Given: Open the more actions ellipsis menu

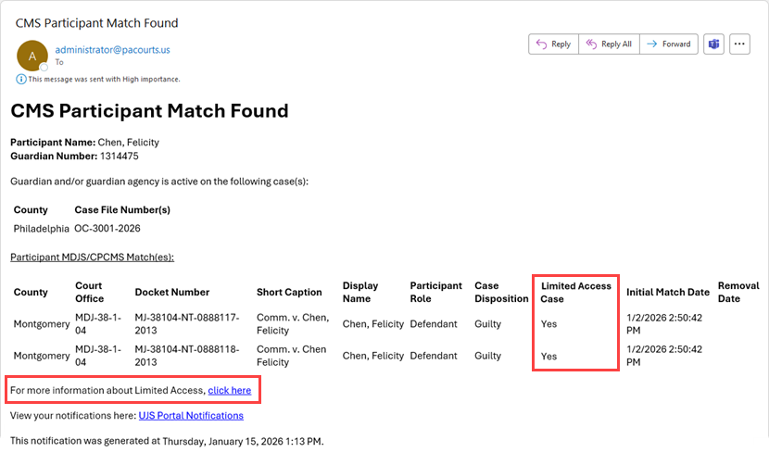Looking at the screenshot, I should 739,44.
